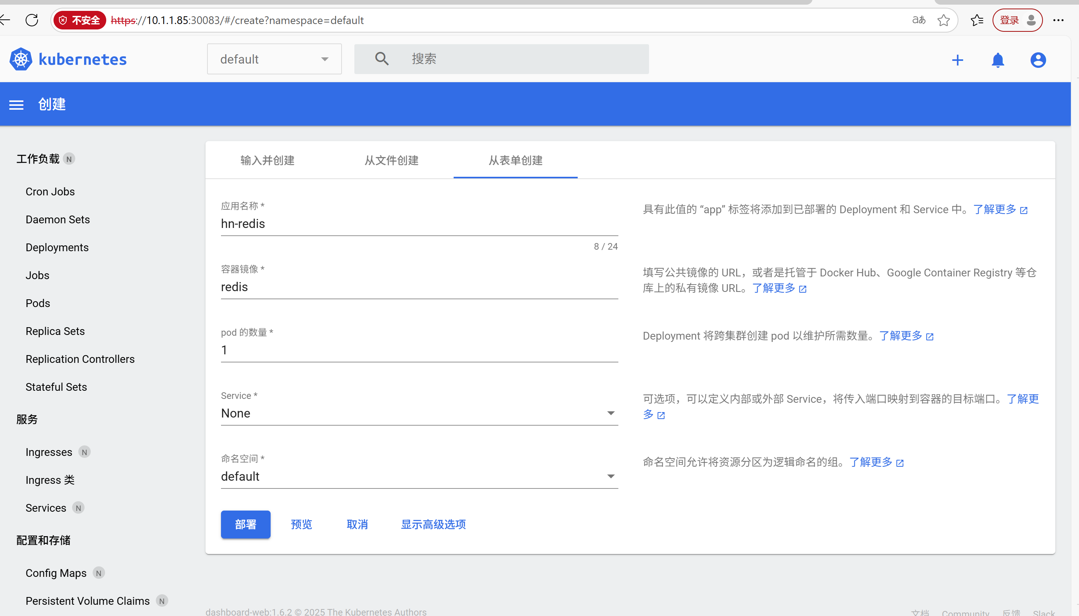Click the plus create resource icon
The height and width of the screenshot is (616, 1079).
tap(957, 60)
